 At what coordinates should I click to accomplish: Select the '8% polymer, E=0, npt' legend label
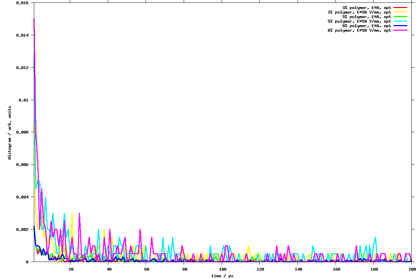[367, 26]
